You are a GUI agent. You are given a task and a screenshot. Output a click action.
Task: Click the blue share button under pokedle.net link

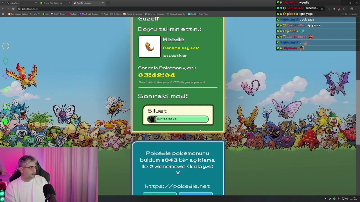tap(196, 194)
